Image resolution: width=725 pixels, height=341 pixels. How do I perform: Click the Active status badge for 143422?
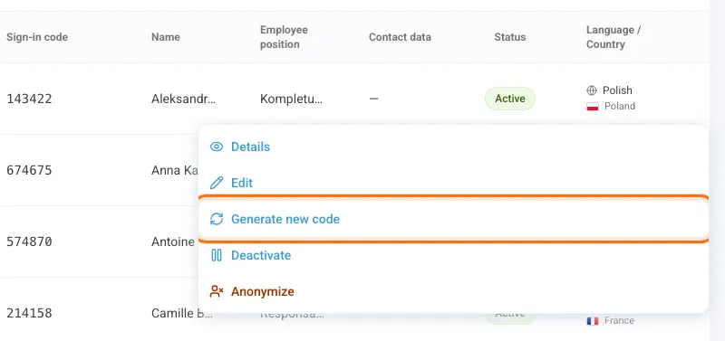point(509,99)
